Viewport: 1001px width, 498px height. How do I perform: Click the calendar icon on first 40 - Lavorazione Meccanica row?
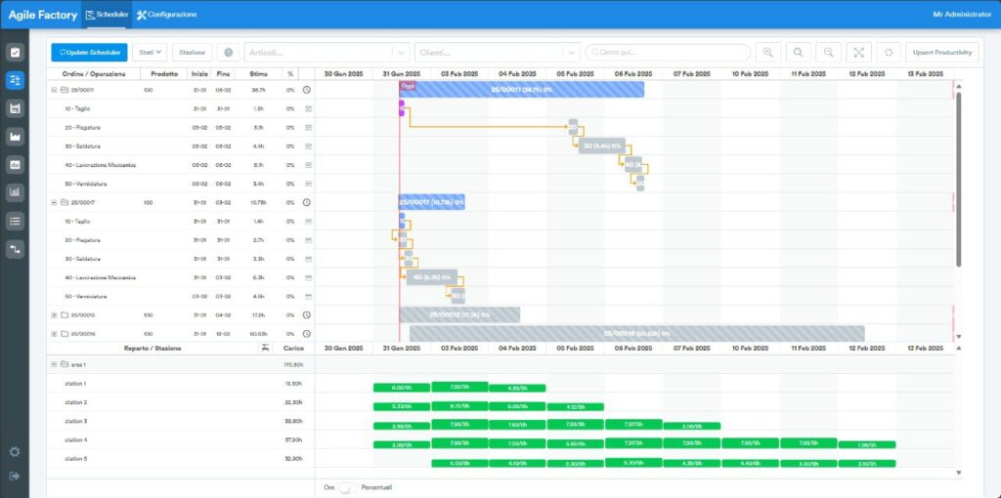[308, 165]
